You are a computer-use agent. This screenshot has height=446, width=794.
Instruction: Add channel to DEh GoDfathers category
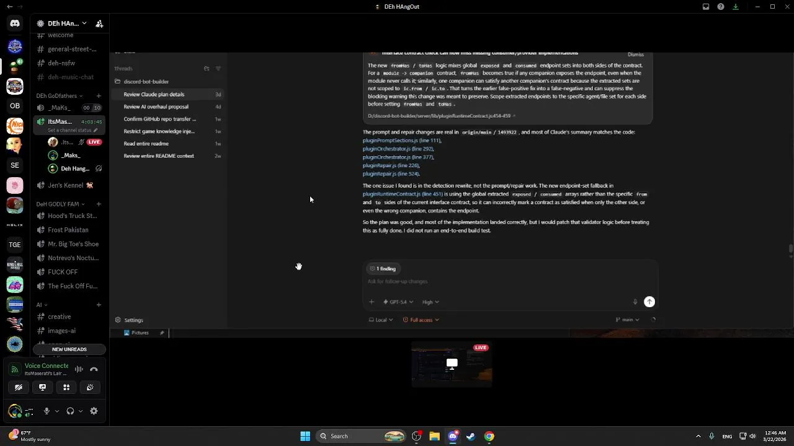99,96
